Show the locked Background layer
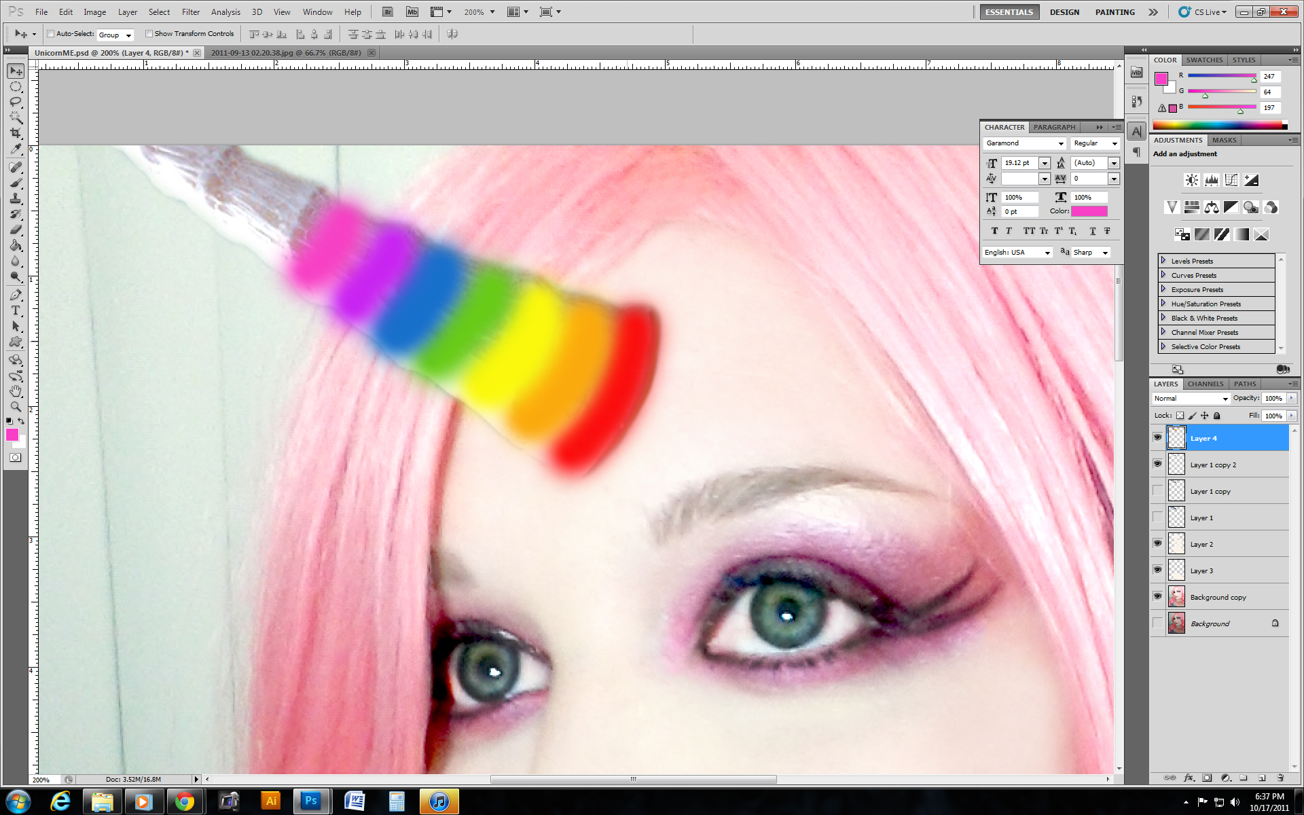 (x=1157, y=623)
